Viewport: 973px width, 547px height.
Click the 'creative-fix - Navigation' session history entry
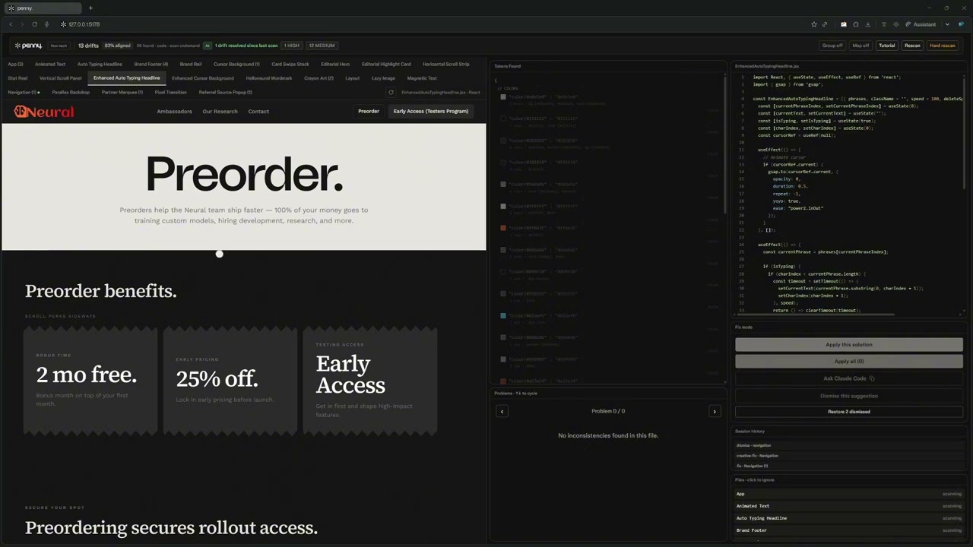849,456
